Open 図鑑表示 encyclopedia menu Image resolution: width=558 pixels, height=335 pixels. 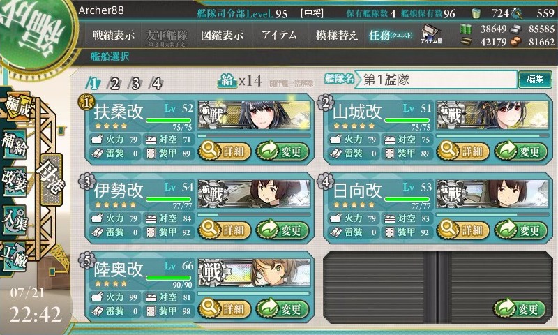(x=222, y=35)
